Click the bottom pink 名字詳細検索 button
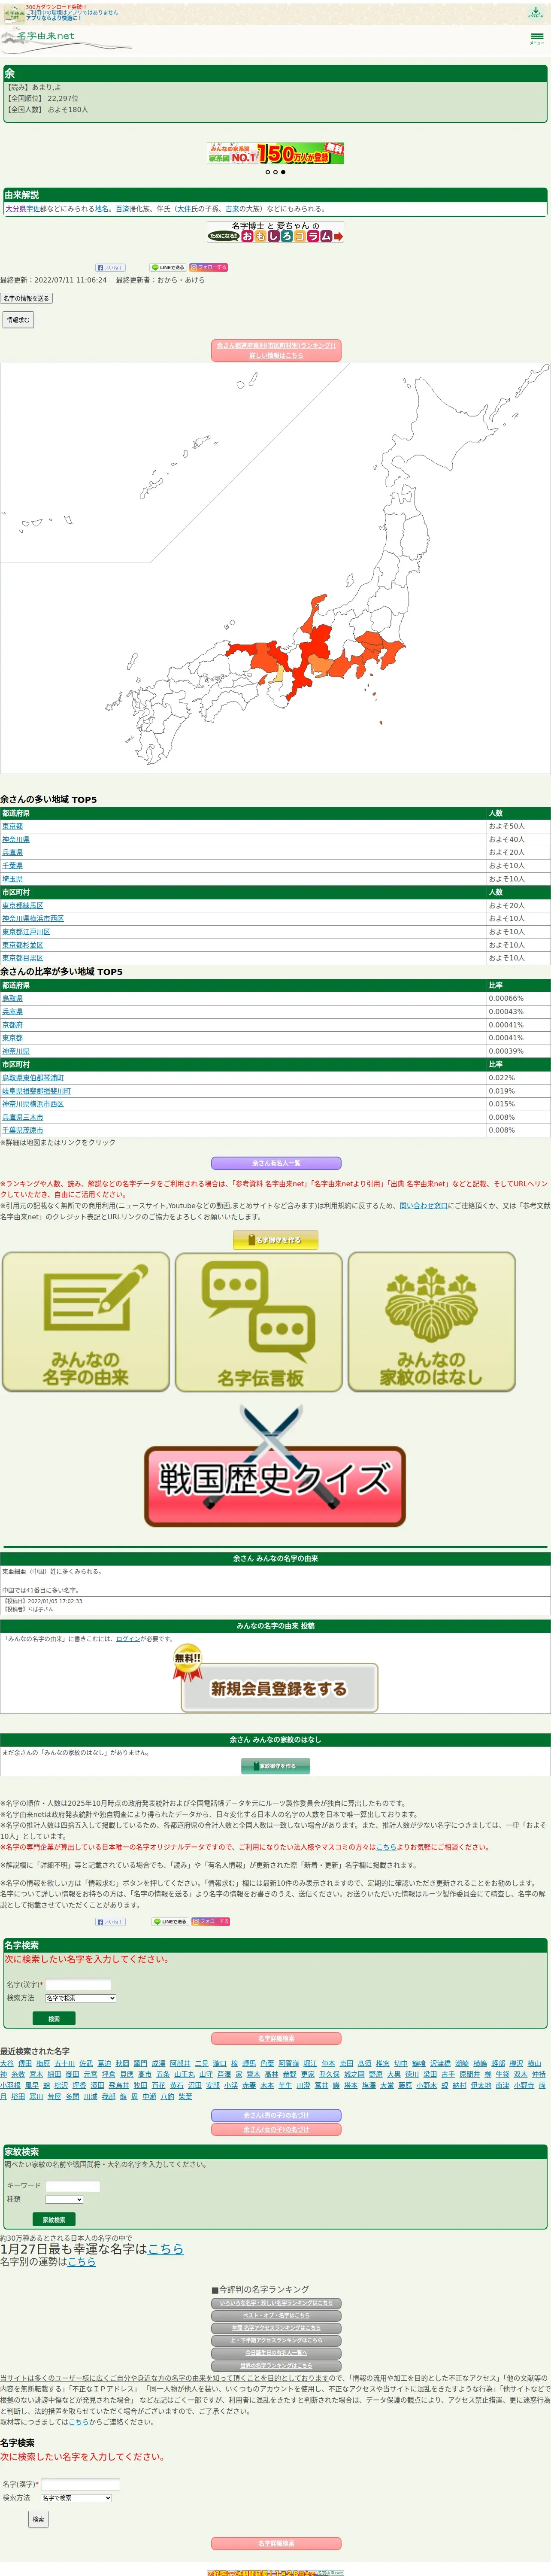 [276, 2543]
